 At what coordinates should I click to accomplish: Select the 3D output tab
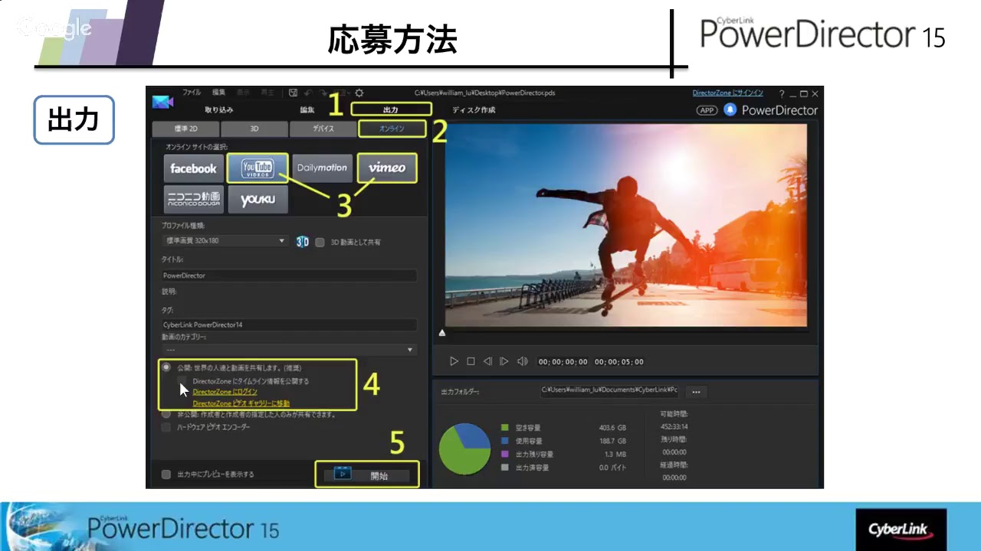point(255,129)
